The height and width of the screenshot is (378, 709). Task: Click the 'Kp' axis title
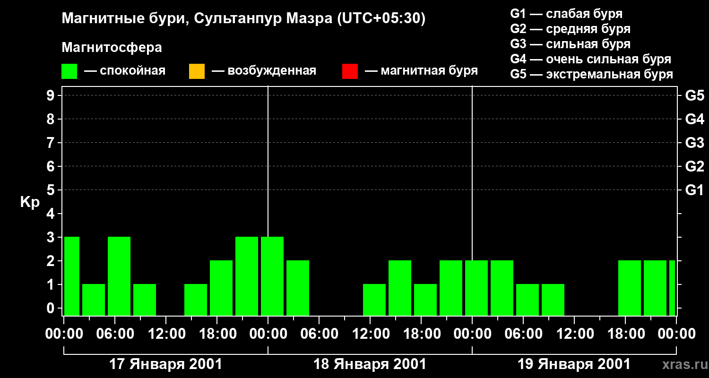tap(30, 202)
